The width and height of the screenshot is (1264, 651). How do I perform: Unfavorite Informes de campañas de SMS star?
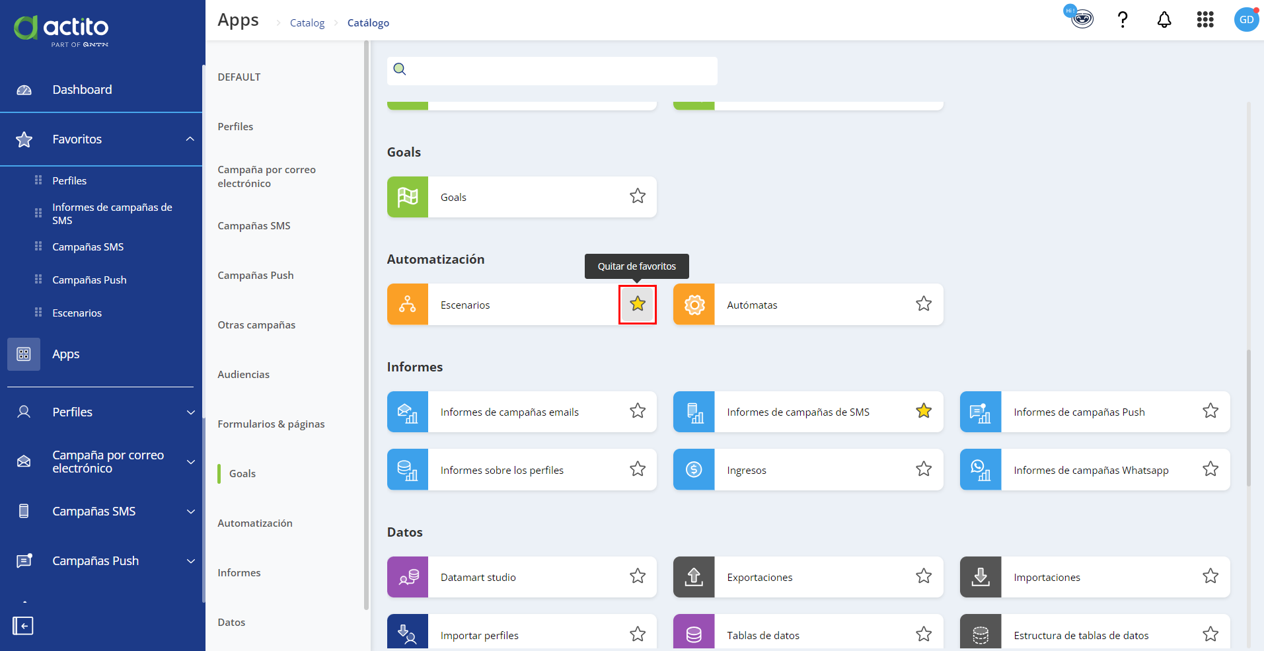(924, 410)
